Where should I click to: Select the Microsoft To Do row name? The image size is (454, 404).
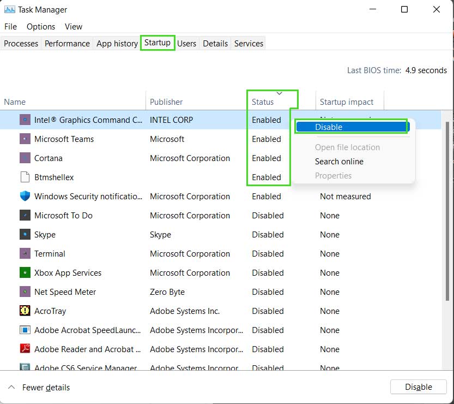[63, 216]
